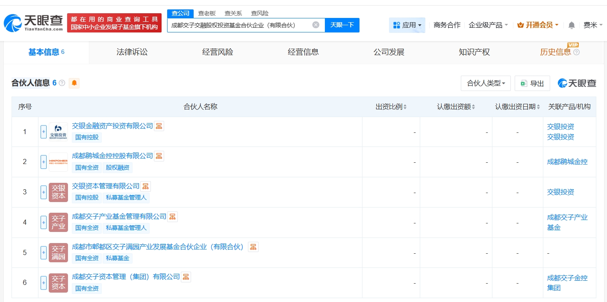Screen dimensions: 607x302
Task: Click the 天眼查 logo at top left
Action: coord(34,23)
